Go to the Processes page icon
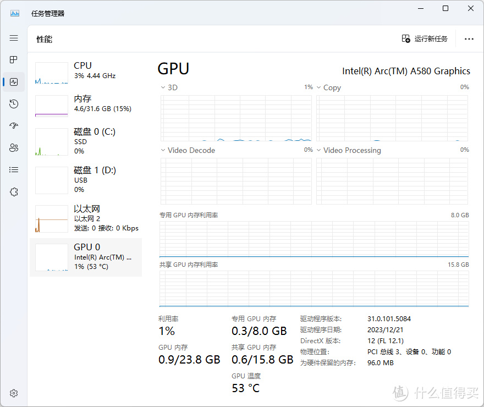Screen dimensions: 484x407 (14, 59)
